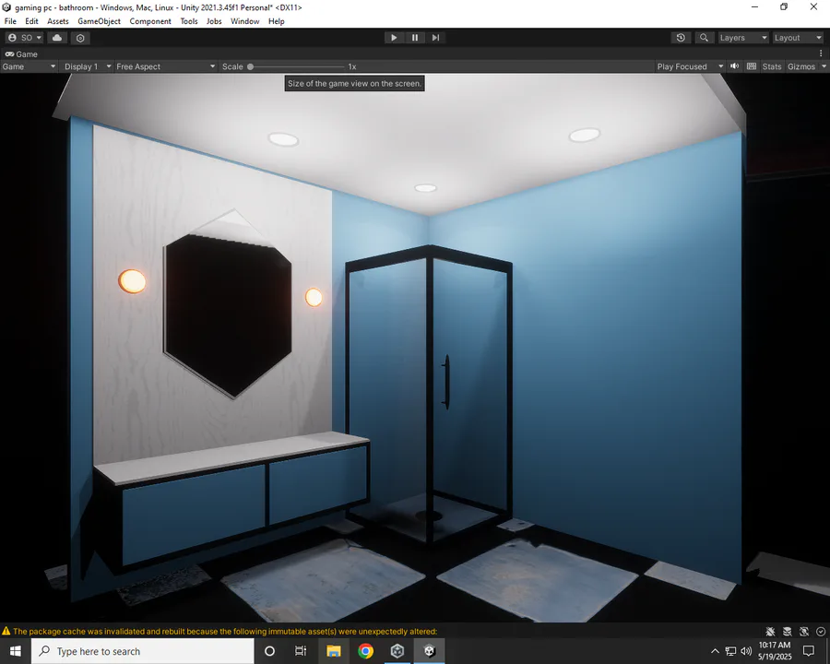Screen dimensions: 830x664
Task: Click the Scale slider handle
Action: click(250, 66)
